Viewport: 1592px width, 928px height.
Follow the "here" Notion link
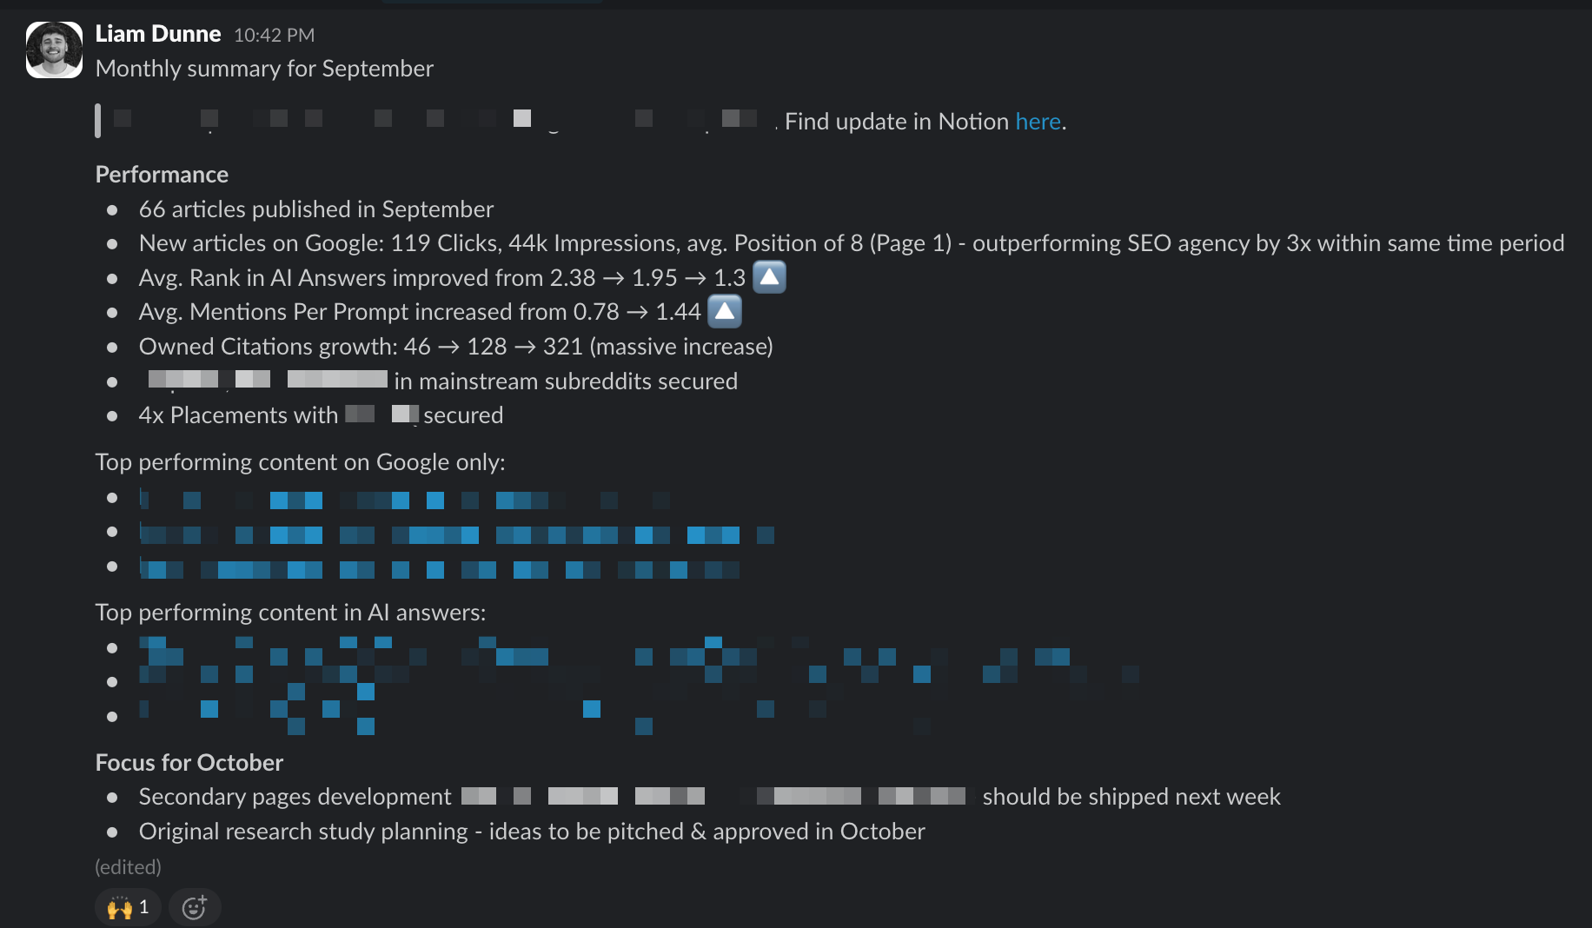1038,122
